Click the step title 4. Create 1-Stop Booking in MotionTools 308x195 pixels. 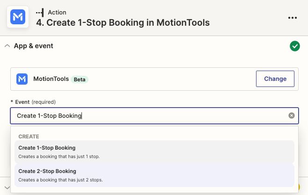click(123, 22)
